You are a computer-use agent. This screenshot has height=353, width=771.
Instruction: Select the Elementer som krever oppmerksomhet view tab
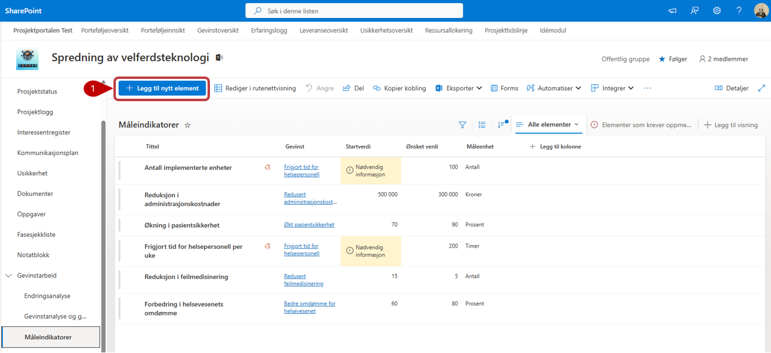click(641, 125)
